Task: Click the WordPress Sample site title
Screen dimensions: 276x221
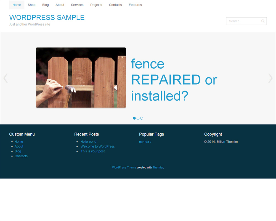Action: coord(47,18)
